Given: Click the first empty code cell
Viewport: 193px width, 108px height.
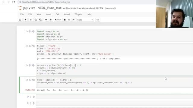Looking at the screenshot, I should click(x=115, y=97).
